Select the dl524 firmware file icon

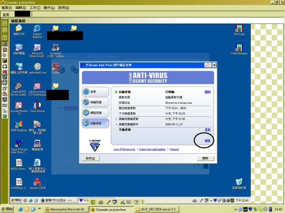19,165
